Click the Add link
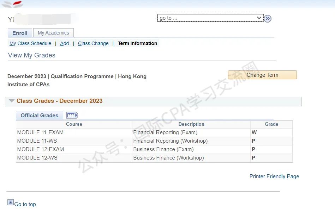This screenshot has width=335, height=224. 65,43
